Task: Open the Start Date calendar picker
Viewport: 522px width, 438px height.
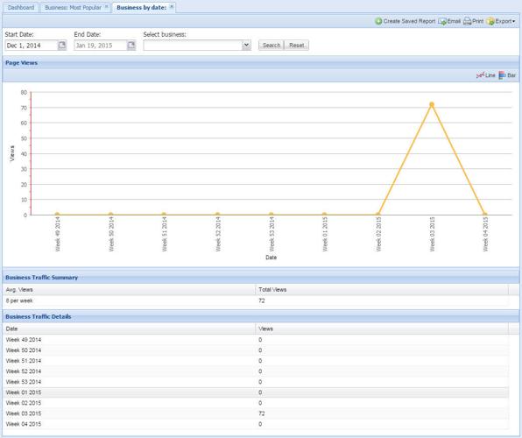Action: [x=62, y=45]
